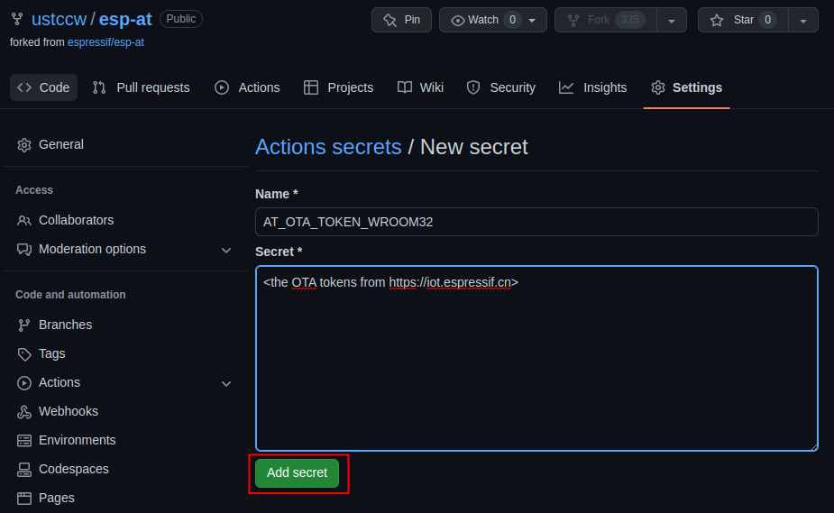Expand the Moderation options section
Screen dimensions: 834x513
[x=226, y=250]
